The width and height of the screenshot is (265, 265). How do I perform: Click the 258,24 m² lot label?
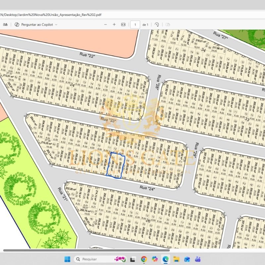coord(154,53)
